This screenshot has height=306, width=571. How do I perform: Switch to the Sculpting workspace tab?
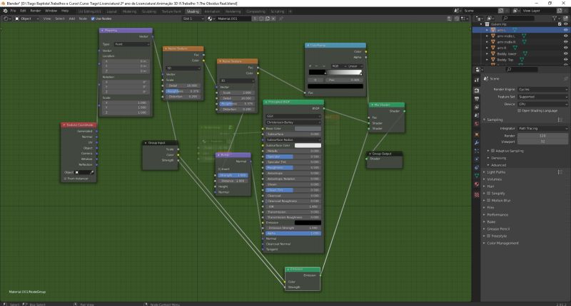[x=148, y=11]
